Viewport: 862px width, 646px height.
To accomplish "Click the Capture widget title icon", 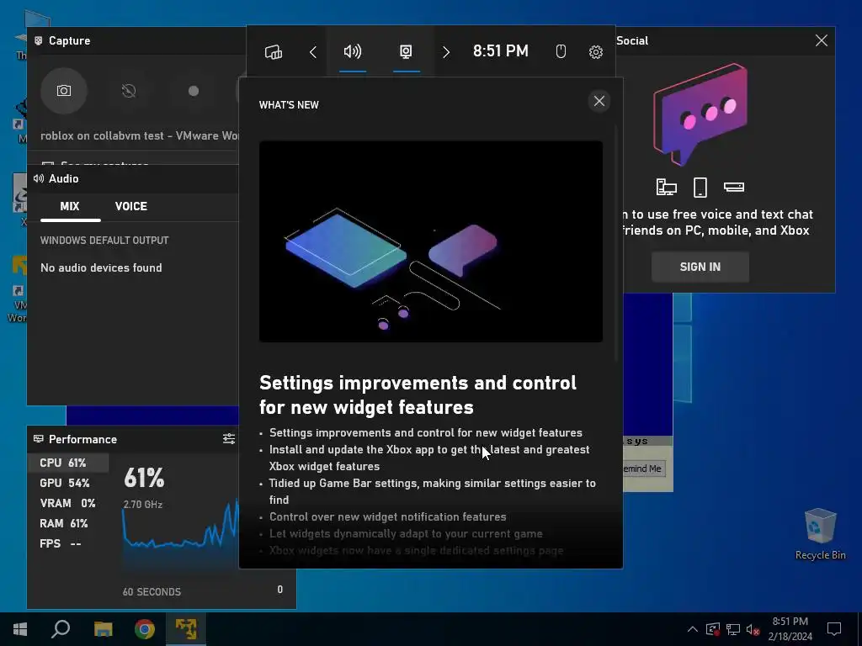I will pos(39,40).
